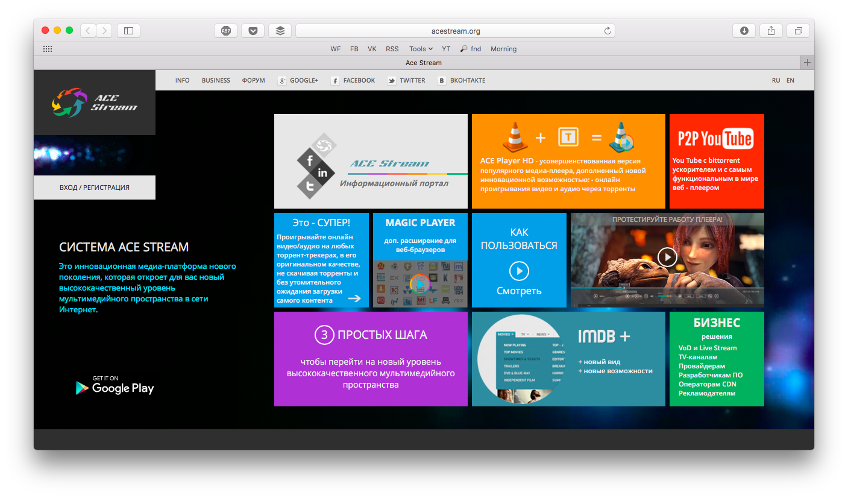Click БИЗНЕС heading in green tile
Screen dimensions: 848x498
(x=717, y=323)
